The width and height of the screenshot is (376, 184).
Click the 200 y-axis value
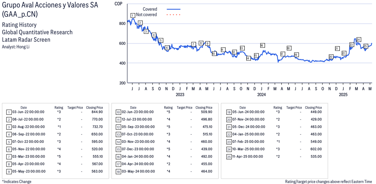[x=122, y=83]
